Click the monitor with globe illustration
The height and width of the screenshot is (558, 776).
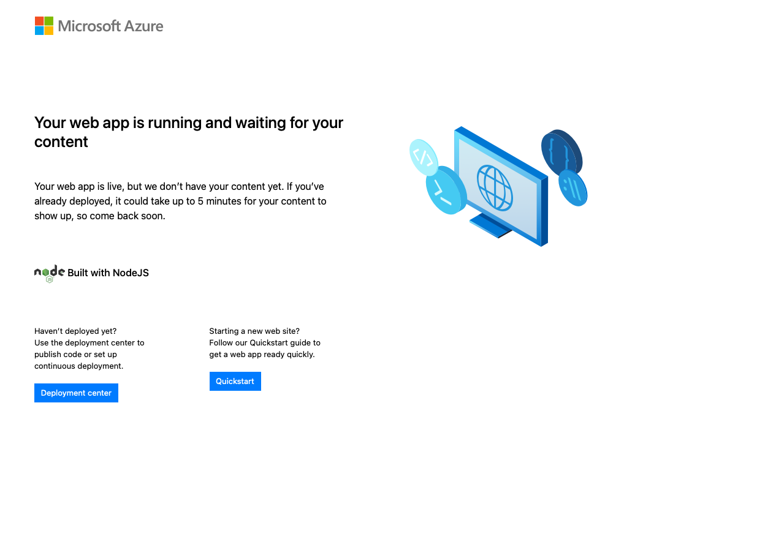coord(501,186)
